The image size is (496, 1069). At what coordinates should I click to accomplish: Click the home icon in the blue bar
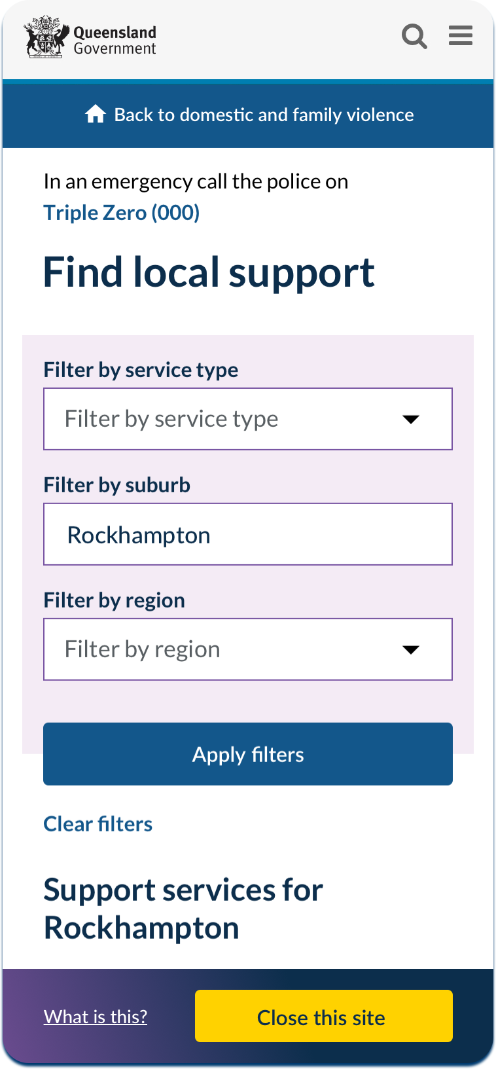pos(96,114)
